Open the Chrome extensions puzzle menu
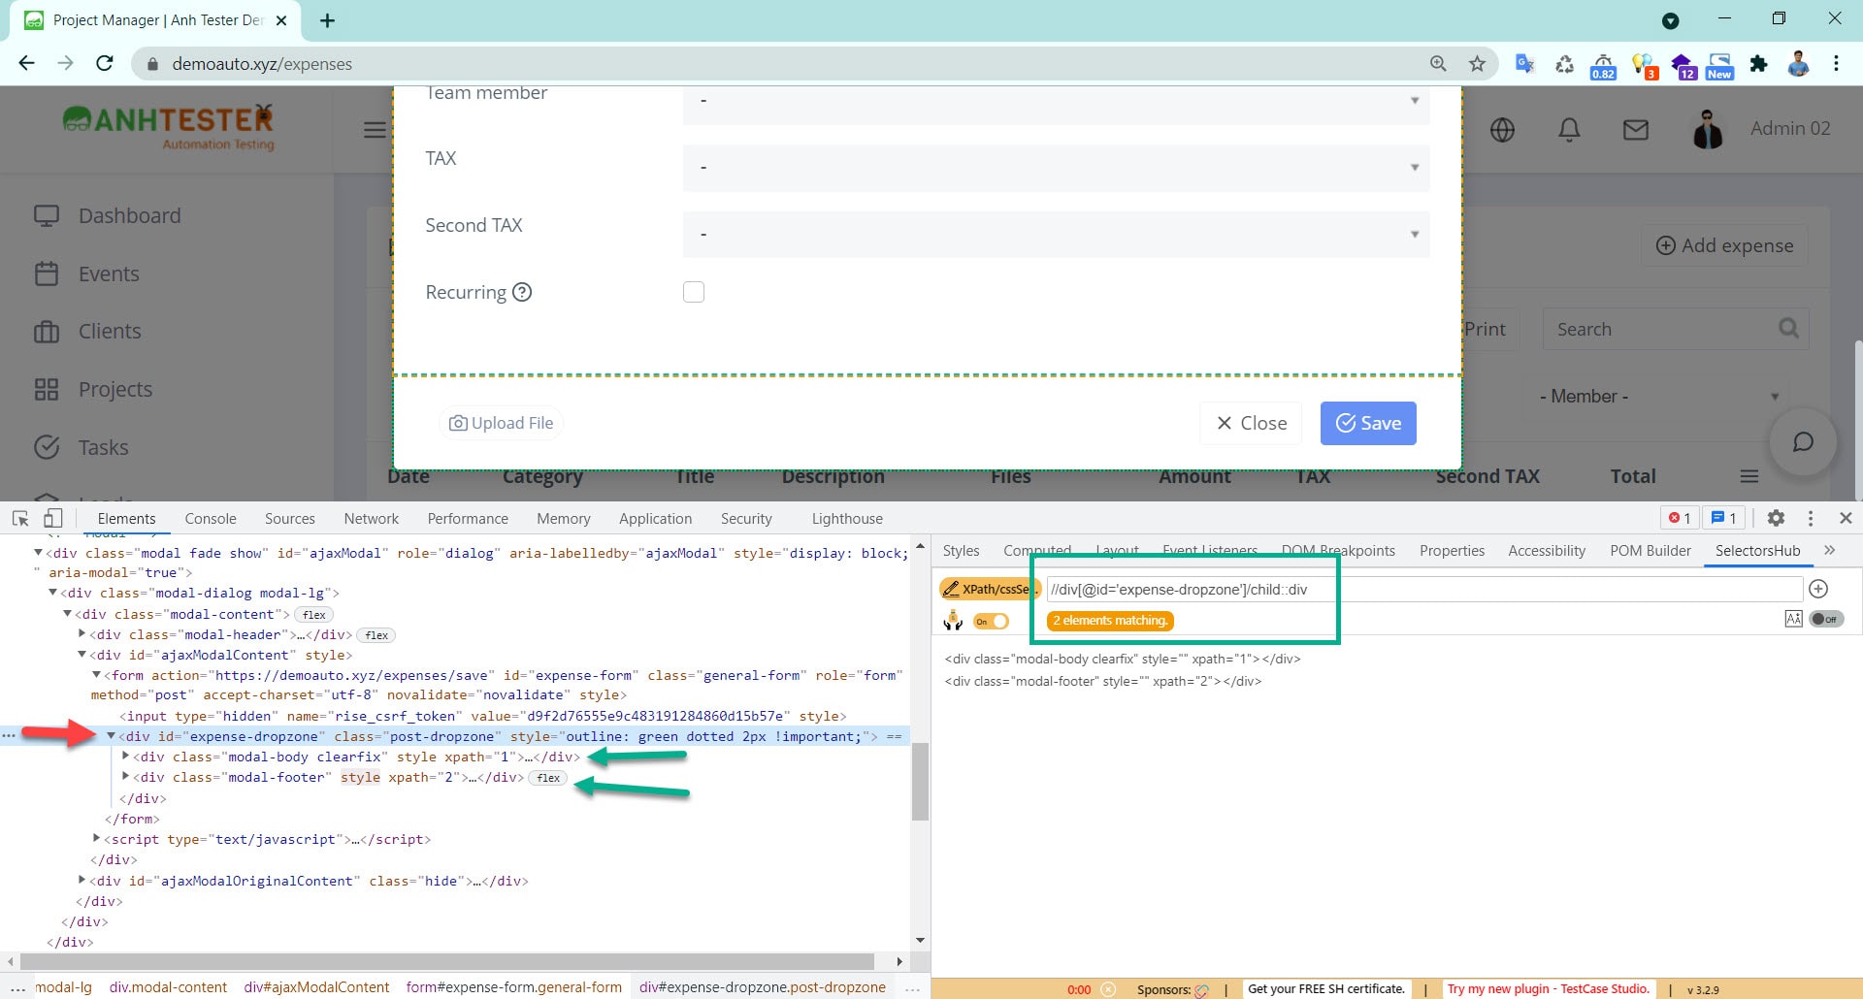Image resolution: width=1863 pixels, height=999 pixels. [1758, 64]
